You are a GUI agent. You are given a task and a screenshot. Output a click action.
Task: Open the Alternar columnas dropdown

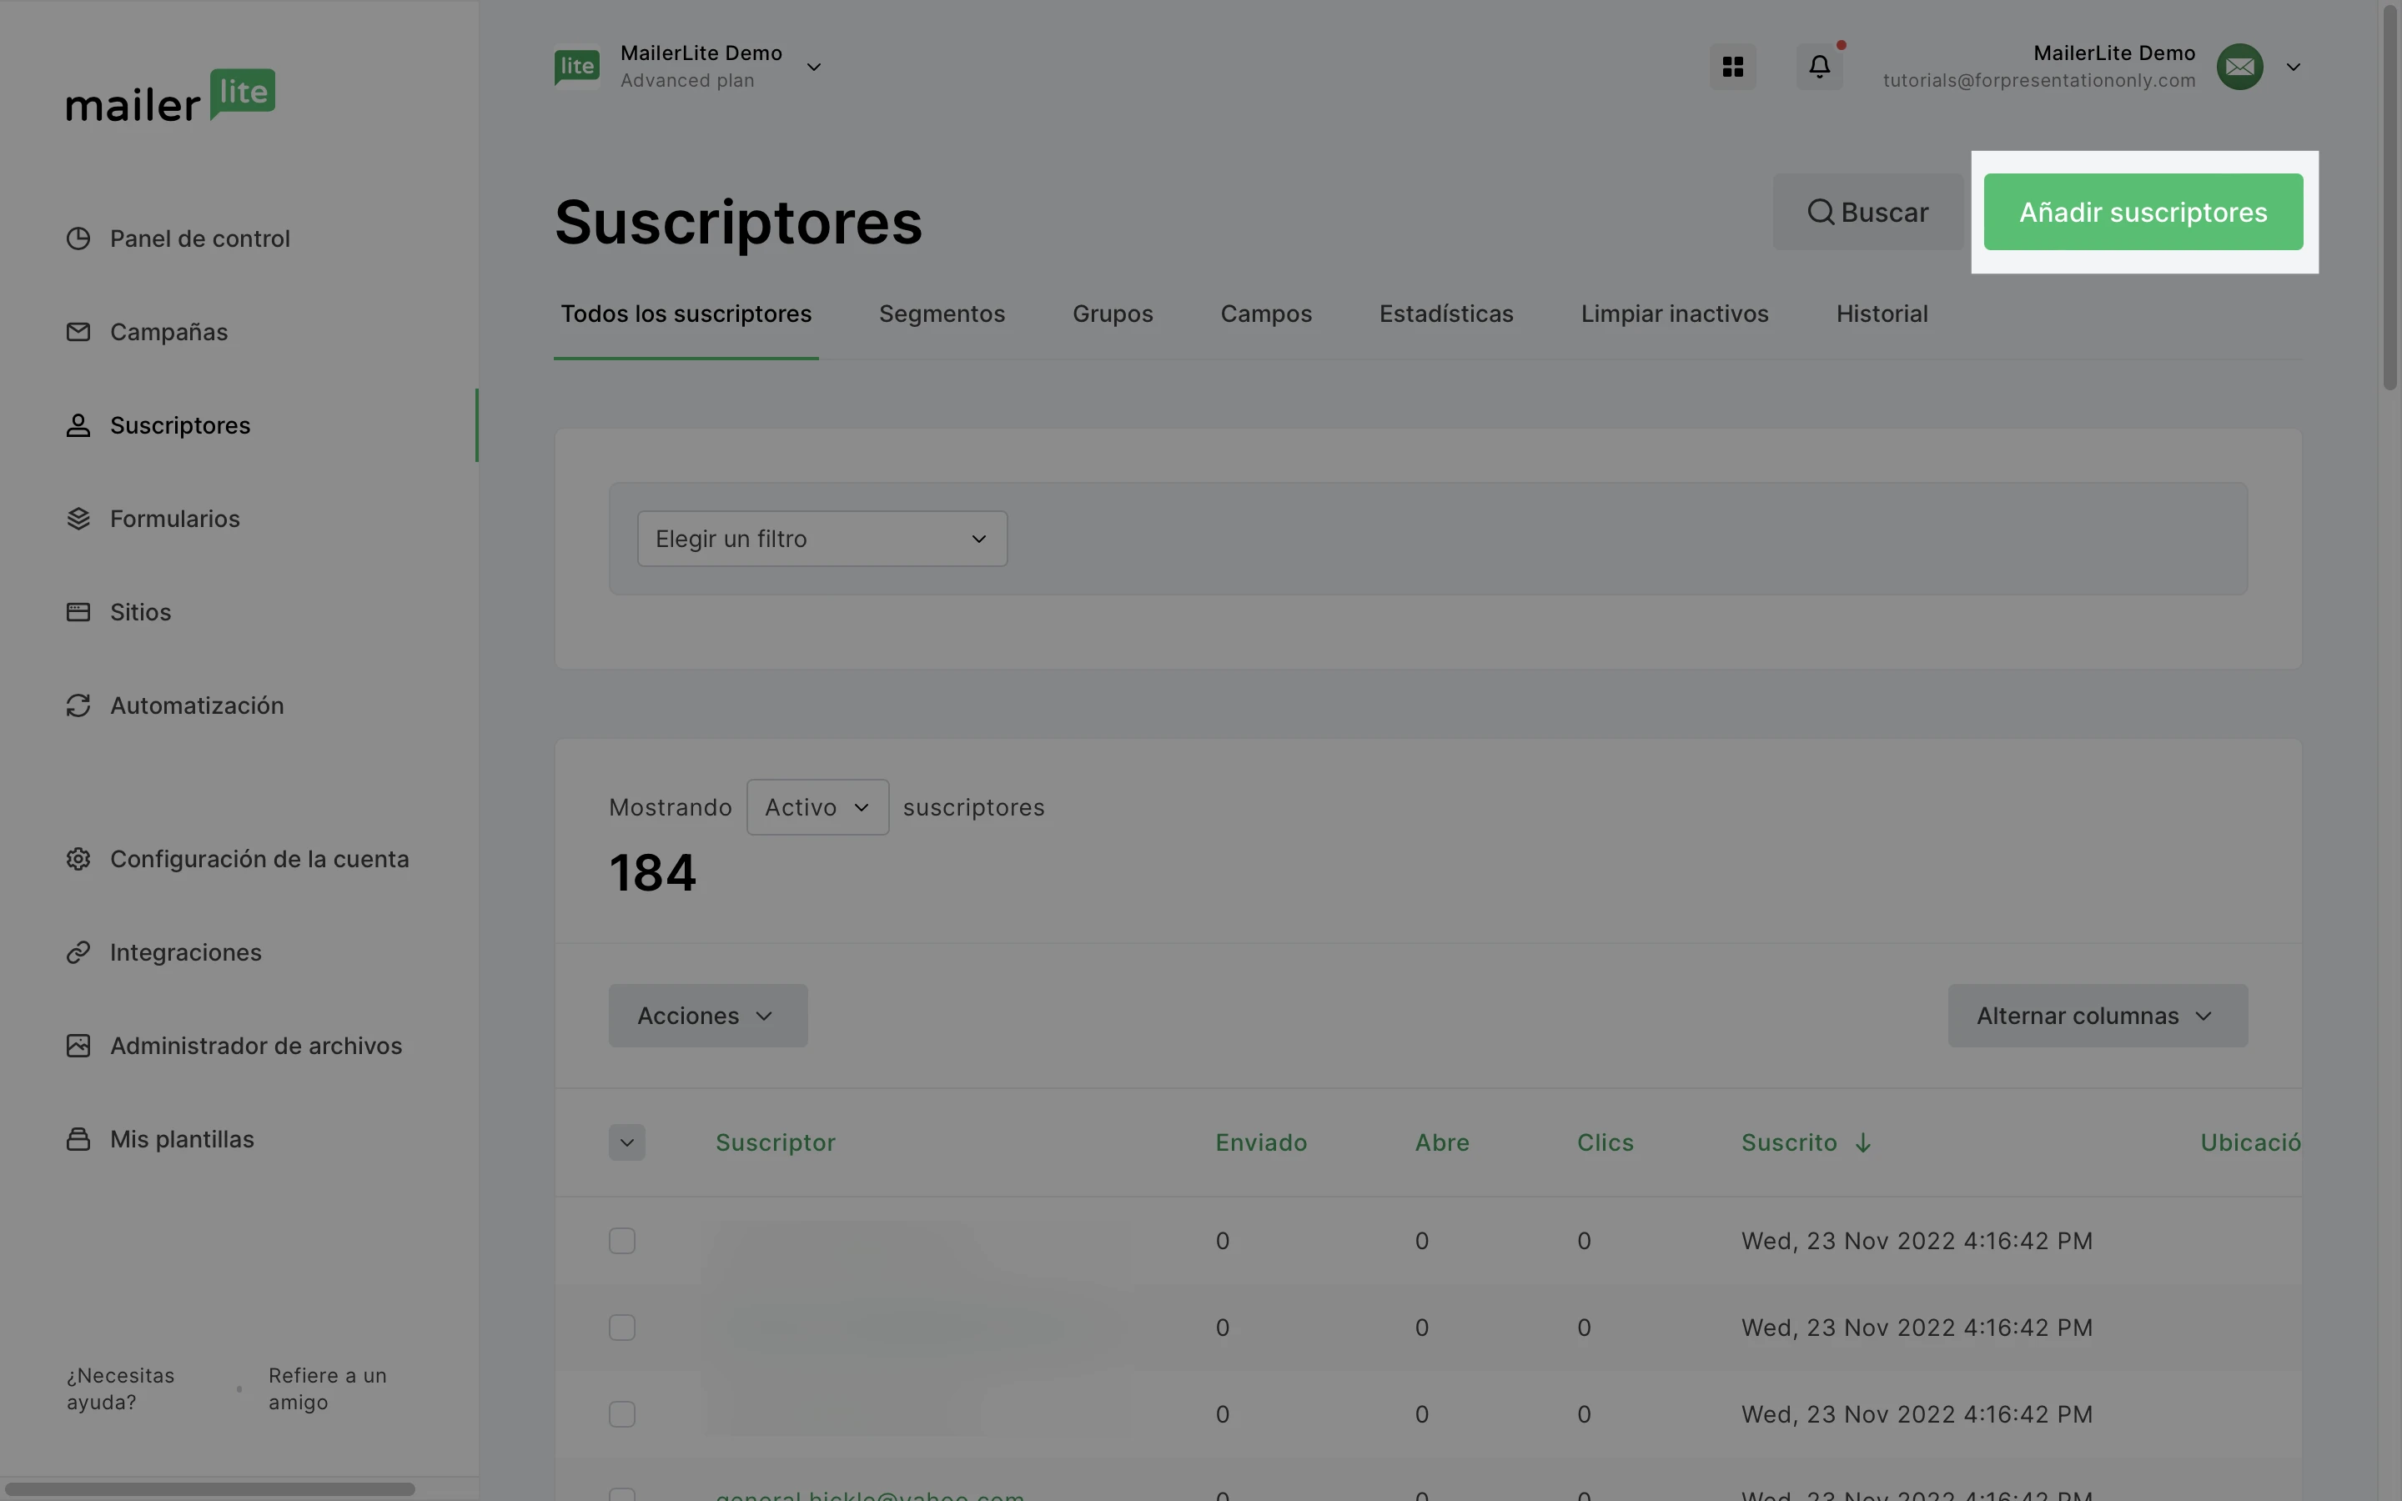2096,1016
